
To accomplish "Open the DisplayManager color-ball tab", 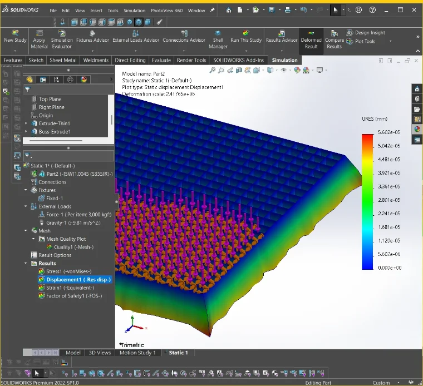I will pyautogui.click(x=83, y=80).
